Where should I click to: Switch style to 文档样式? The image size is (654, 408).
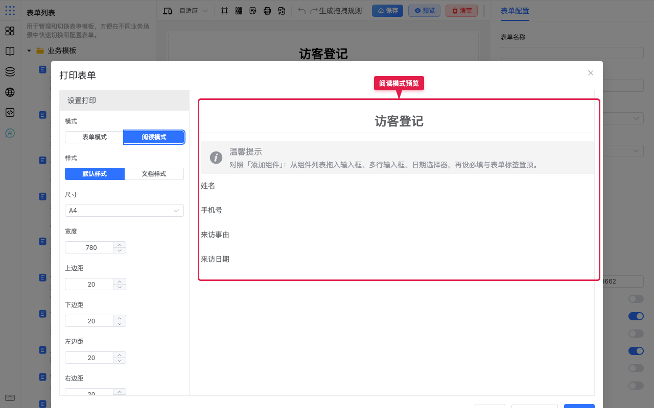154,174
